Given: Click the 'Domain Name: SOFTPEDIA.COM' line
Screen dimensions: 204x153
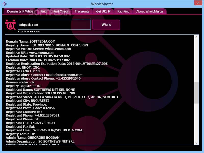Looking at the screenshot, I should pyautogui.click(x=31, y=42).
